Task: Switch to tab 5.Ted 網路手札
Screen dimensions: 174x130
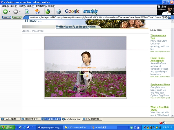Action: point(92,119)
